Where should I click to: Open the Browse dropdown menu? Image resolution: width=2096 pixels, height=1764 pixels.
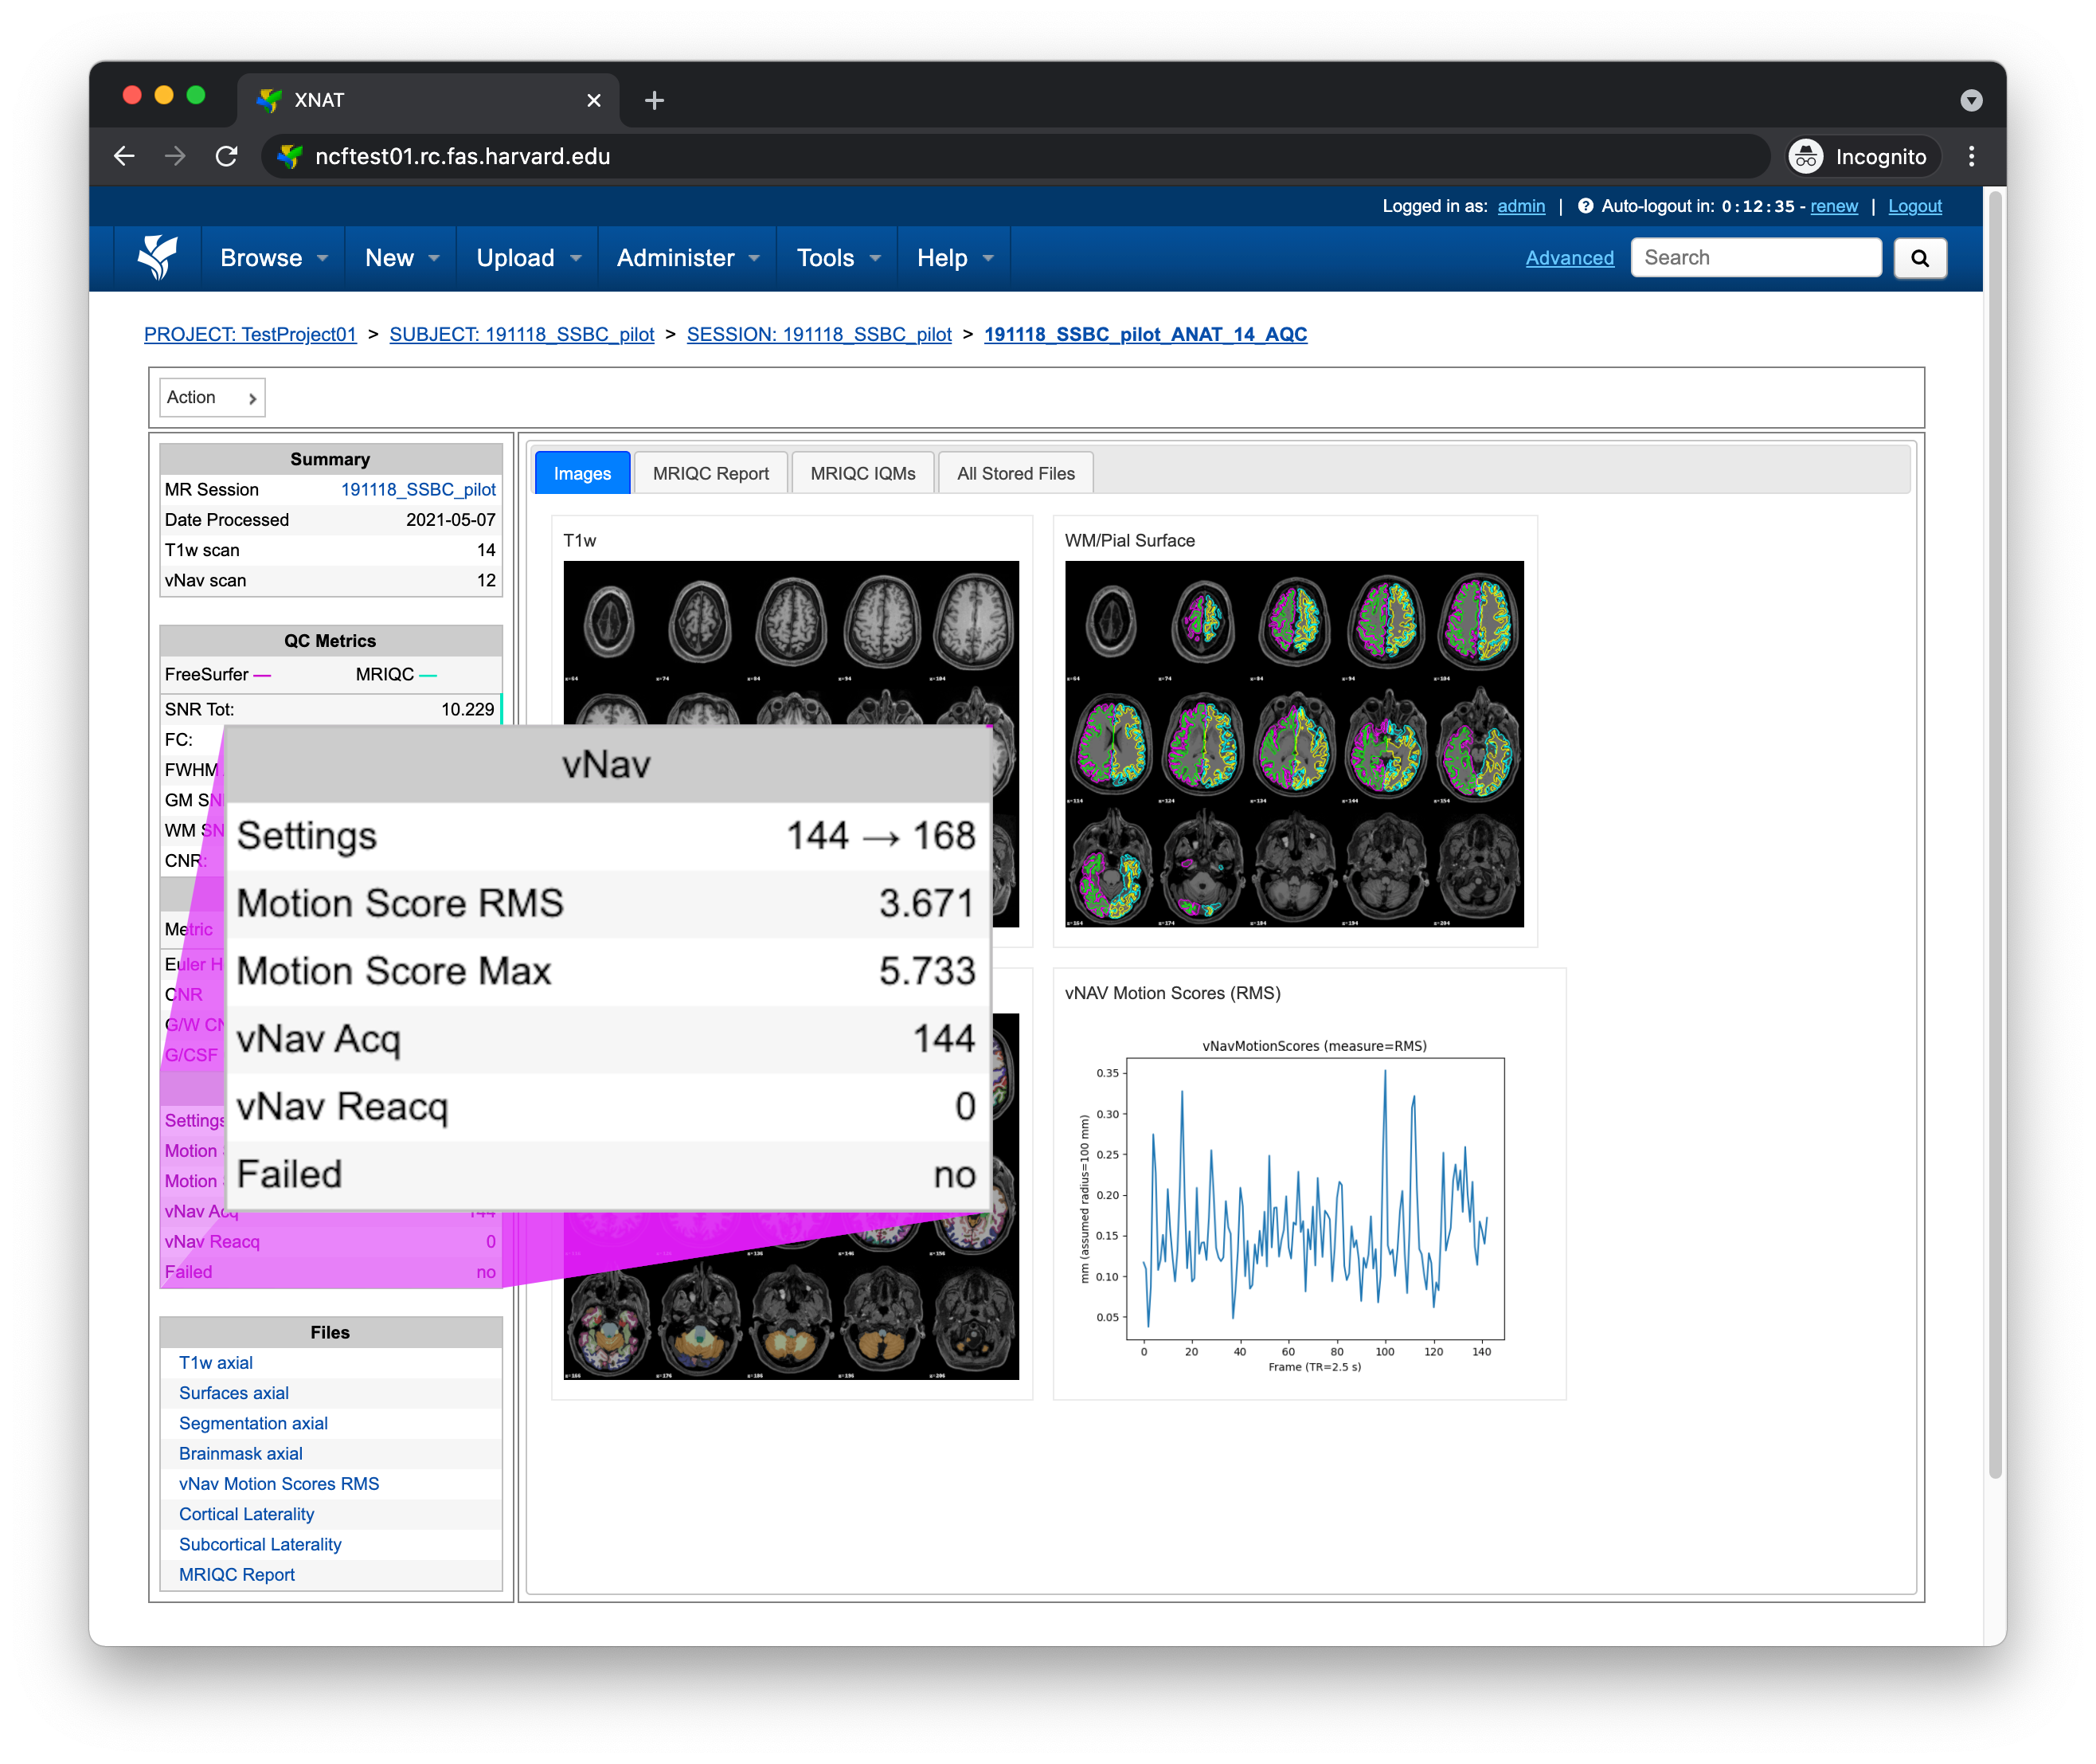(273, 258)
